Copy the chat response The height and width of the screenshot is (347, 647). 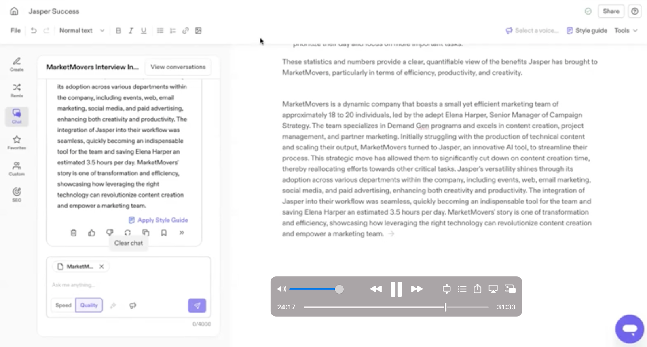pos(146,233)
